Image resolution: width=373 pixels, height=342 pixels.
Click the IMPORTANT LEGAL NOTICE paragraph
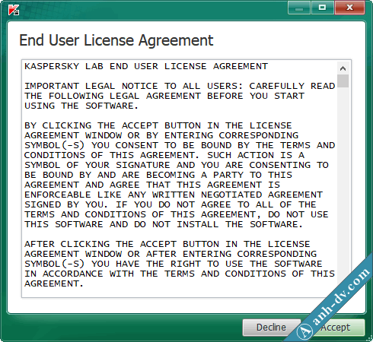point(180,96)
